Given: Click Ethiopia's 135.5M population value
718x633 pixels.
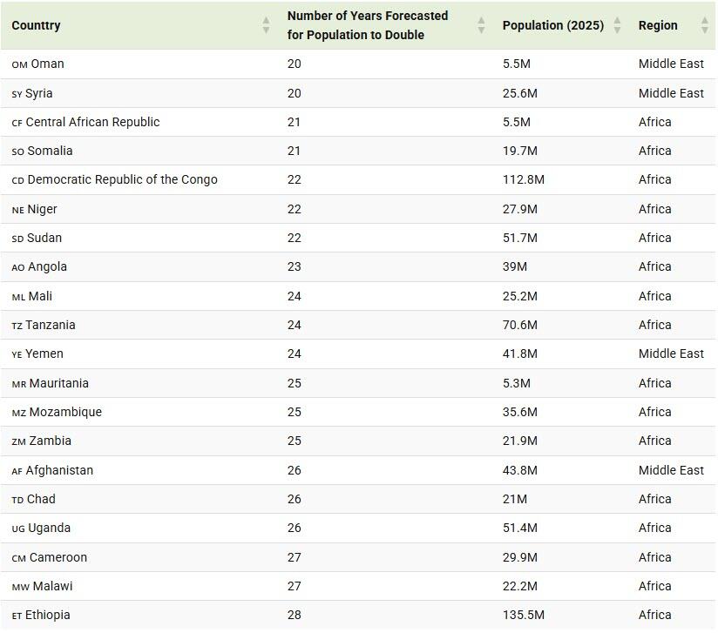Looking at the screenshot, I should (x=523, y=615).
